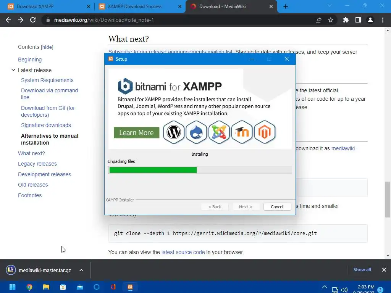The height and width of the screenshot is (293, 391).
Task: Open the Chrome extensions puzzle icon
Action: (x=346, y=20)
